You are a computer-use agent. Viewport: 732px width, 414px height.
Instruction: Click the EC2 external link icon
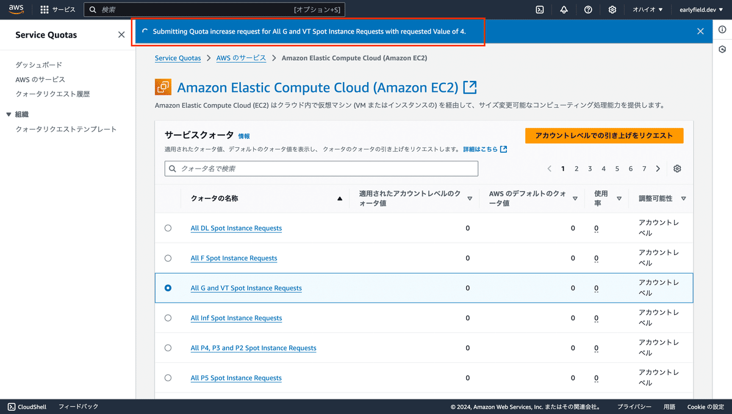(470, 88)
